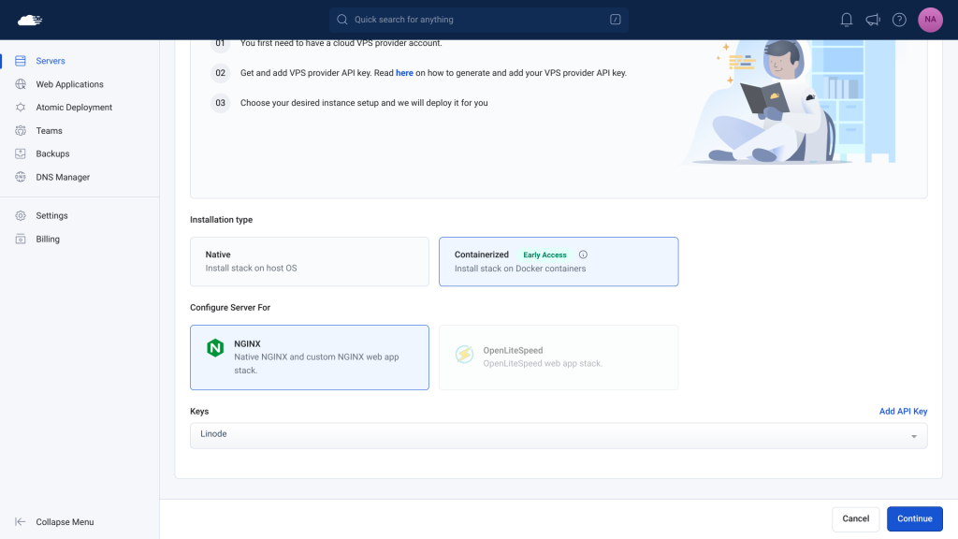Click the NGINX logo icon
The width and height of the screenshot is (958, 539).
(x=215, y=348)
